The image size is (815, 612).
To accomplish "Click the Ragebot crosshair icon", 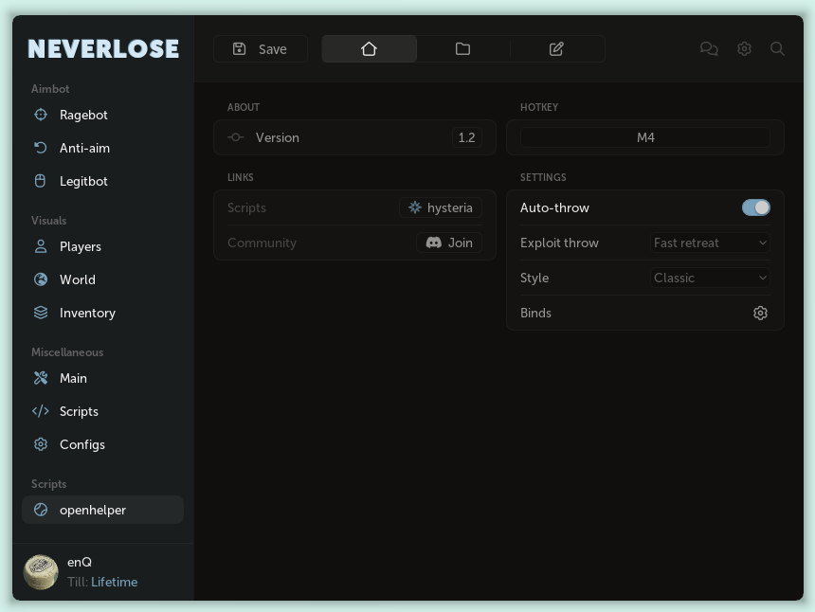I will pos(41,115).
